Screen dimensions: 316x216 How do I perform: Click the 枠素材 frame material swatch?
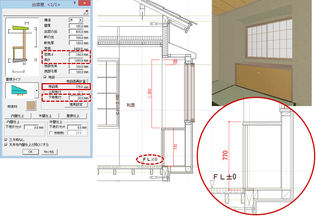pyautogui.click(x=31, y=106)
